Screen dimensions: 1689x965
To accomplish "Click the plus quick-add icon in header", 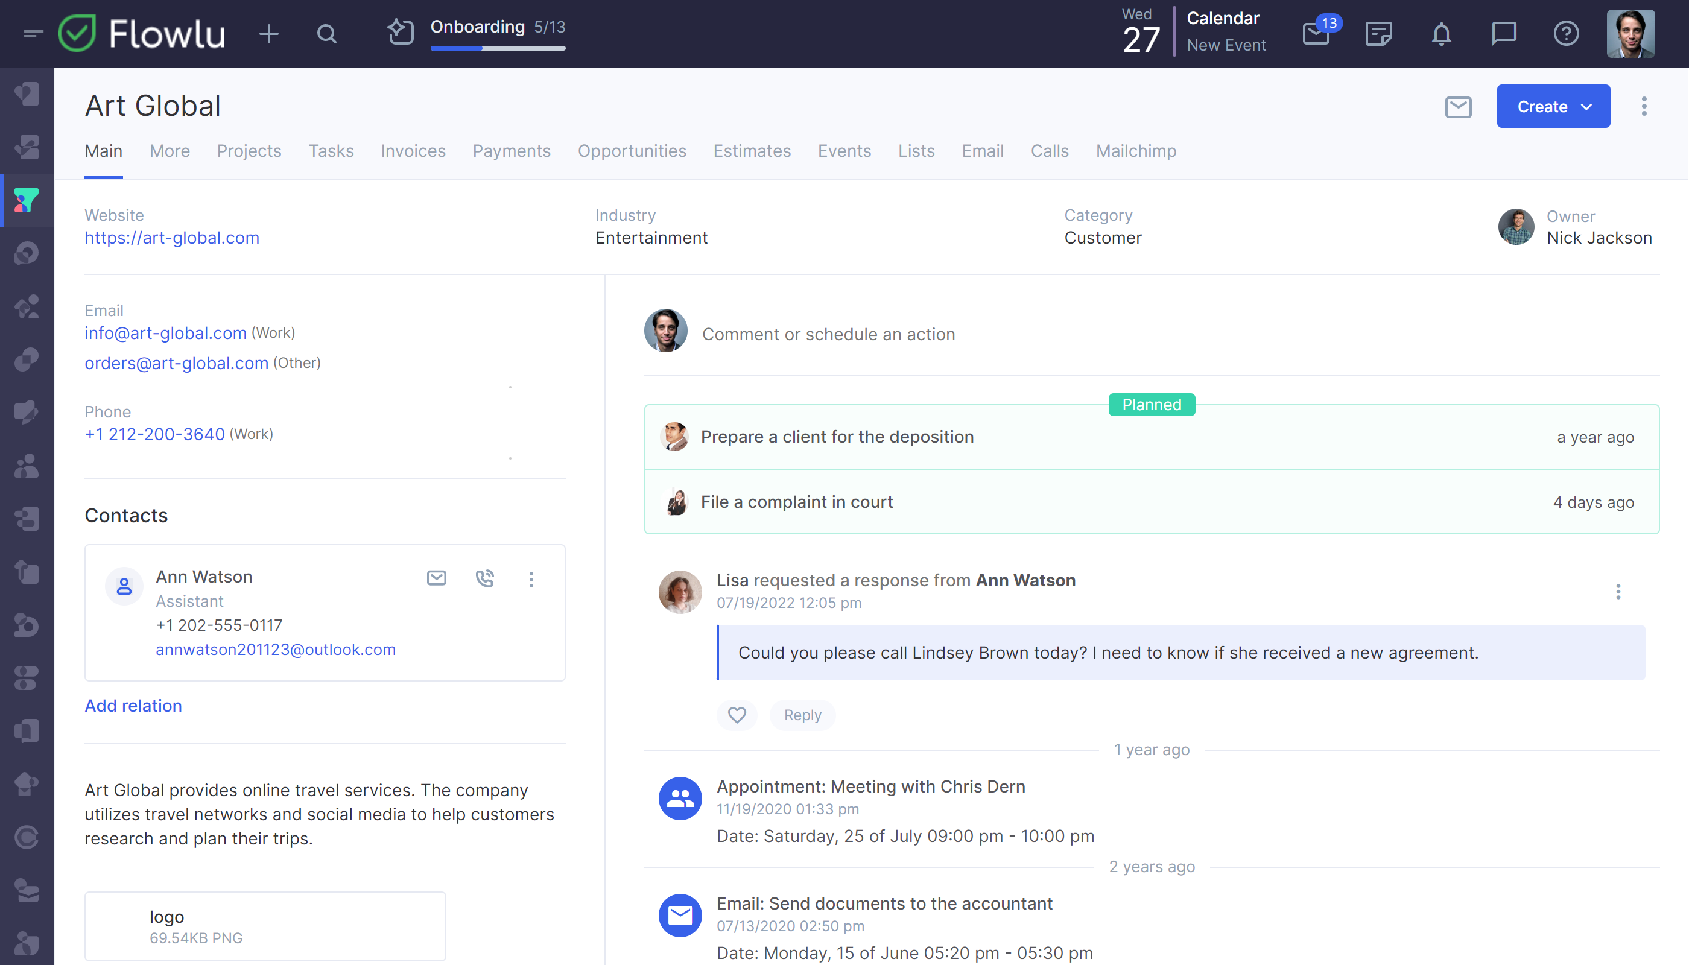I will (x=268, y=34).
